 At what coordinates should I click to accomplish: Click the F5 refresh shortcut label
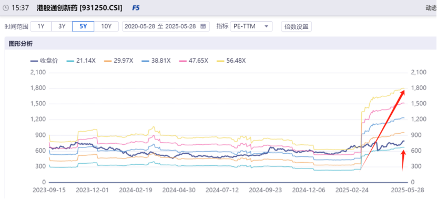click(136, 8)
